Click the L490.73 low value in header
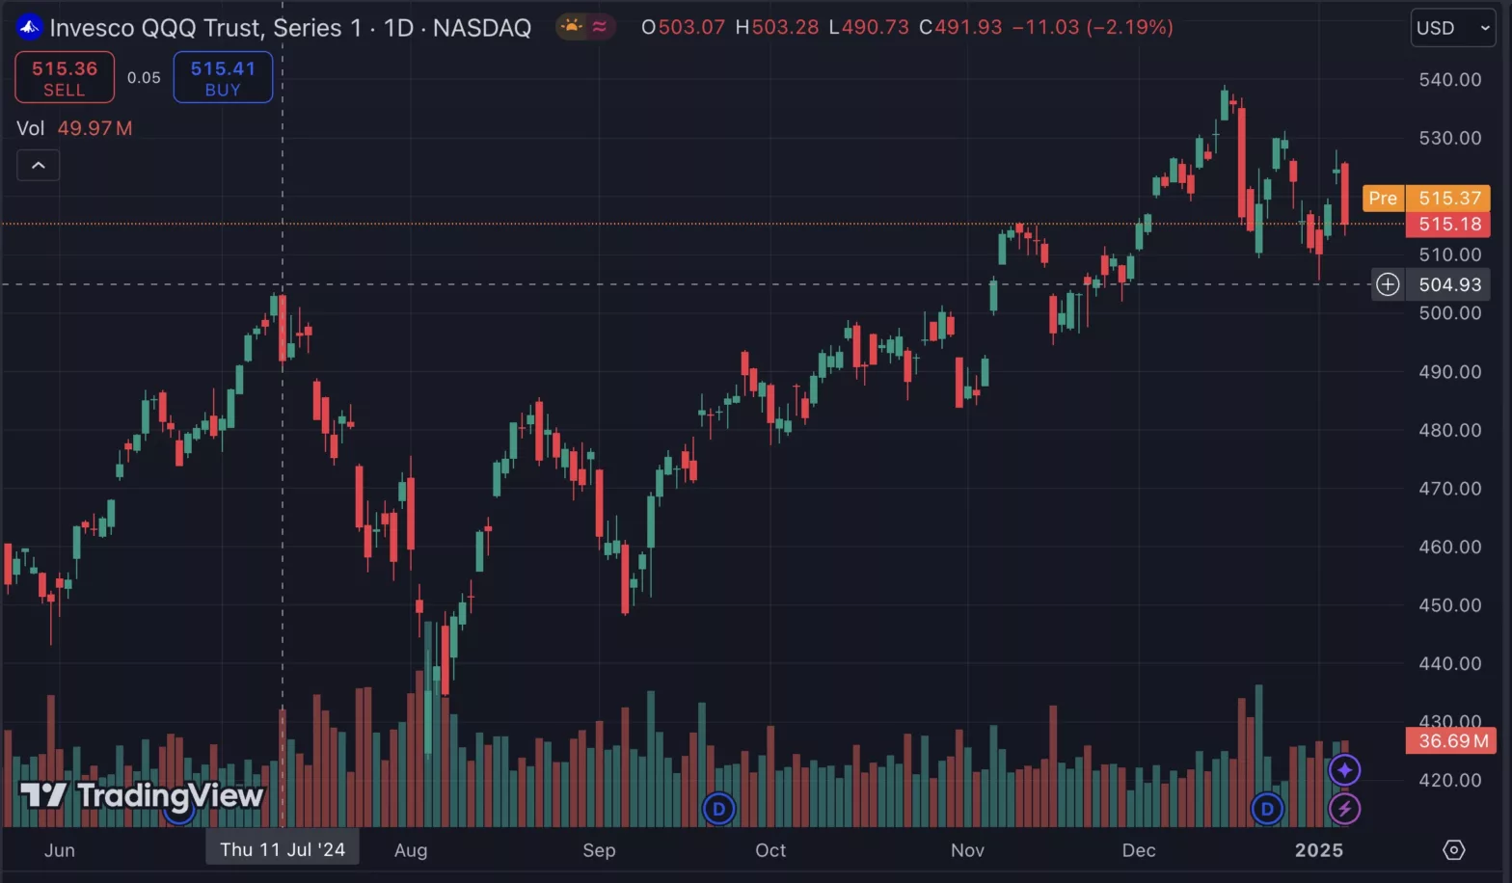Image resolution: width=1512 pixels, height=883 pixels. 869,27
